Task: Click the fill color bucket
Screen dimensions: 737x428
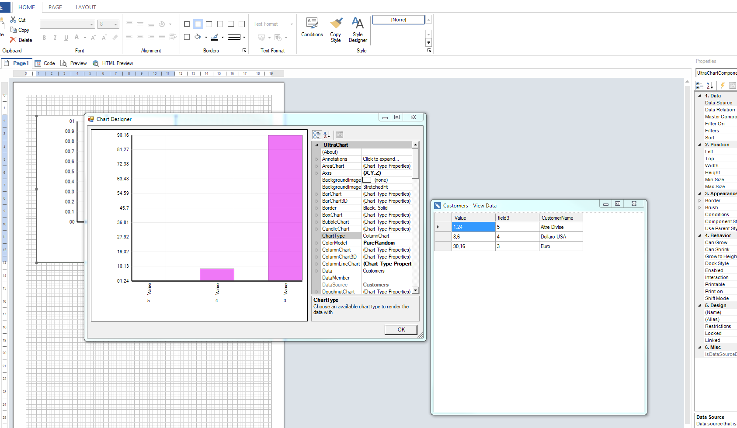Action: point(198,37)
